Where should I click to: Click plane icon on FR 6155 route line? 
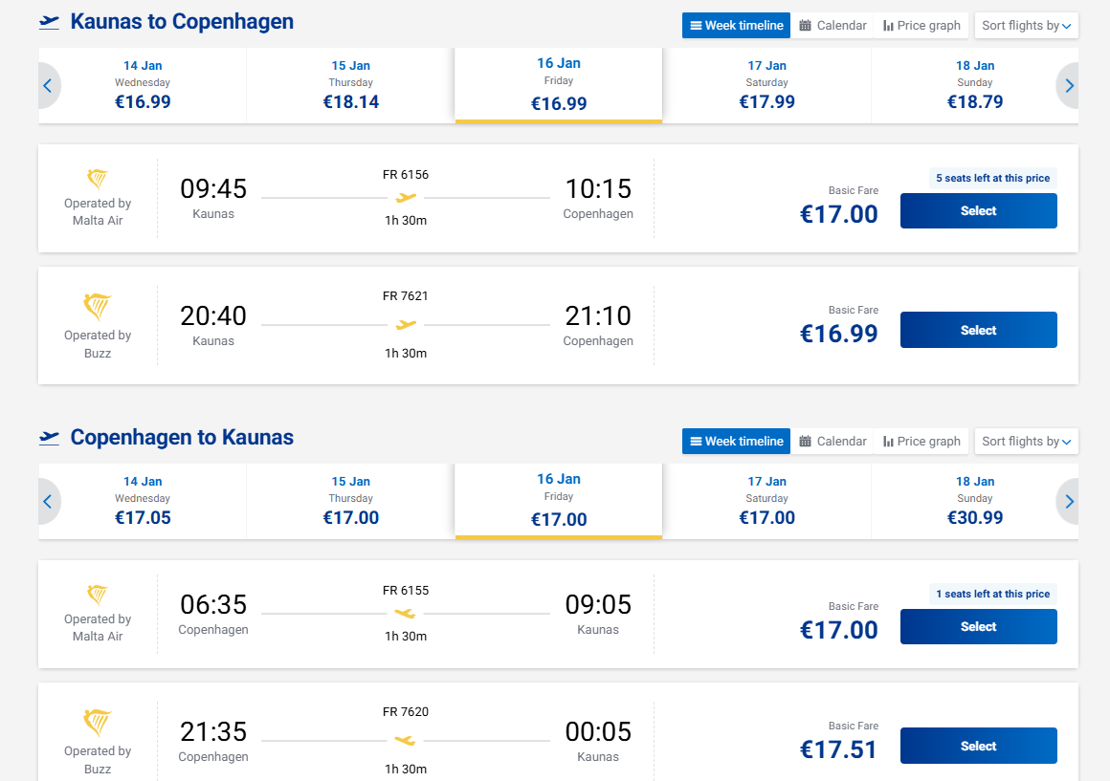click(406, 613)
